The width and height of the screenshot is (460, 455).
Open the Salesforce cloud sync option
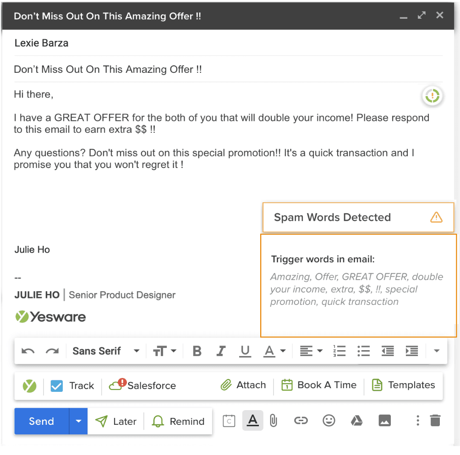click(142, 385)
